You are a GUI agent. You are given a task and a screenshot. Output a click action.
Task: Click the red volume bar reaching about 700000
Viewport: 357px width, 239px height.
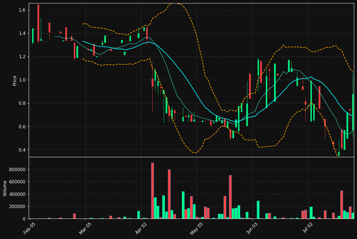pyautogui.click(x=230, y=197)
